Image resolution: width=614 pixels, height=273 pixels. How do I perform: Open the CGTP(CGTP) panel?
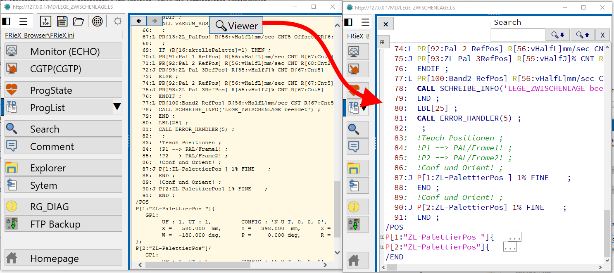pyautogui.click(x=63, y=69)
